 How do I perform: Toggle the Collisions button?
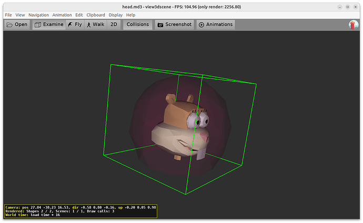[137, 25]
